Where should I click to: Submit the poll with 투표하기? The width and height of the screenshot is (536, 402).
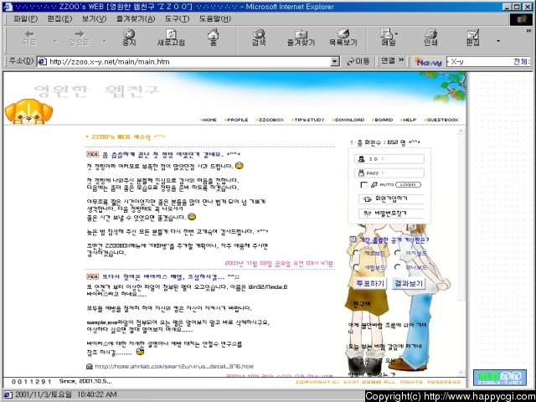click(370, 283)
